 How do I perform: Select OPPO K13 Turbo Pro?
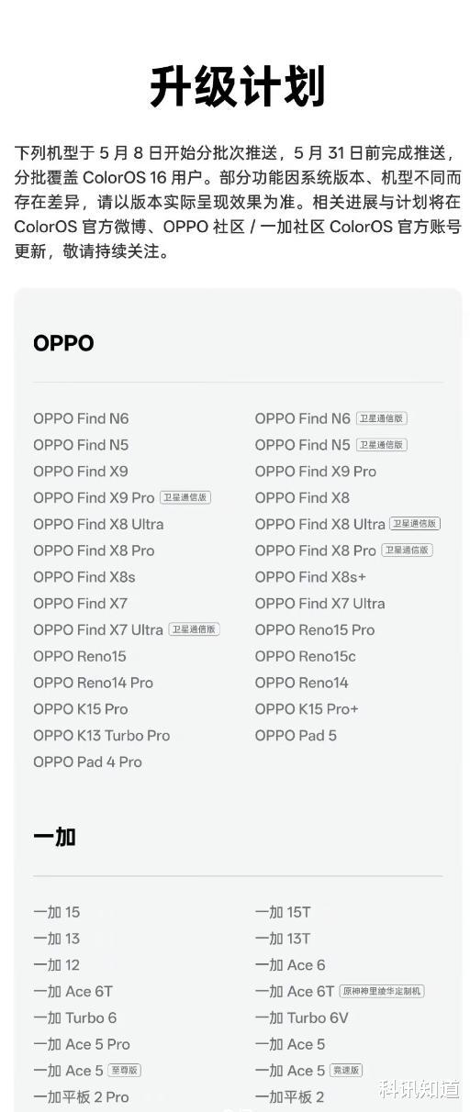pos(102,736)
